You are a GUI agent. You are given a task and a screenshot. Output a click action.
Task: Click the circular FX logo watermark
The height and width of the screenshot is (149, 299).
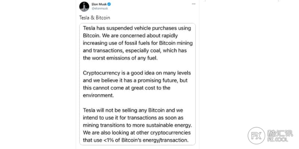click(256, 136)
